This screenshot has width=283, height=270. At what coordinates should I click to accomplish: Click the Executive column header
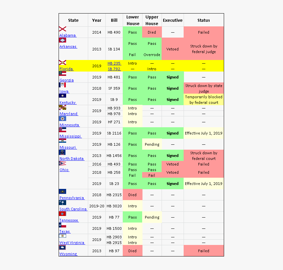173,20
